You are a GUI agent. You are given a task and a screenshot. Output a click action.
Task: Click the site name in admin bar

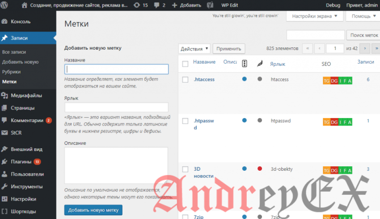click(x=79, y=5)
